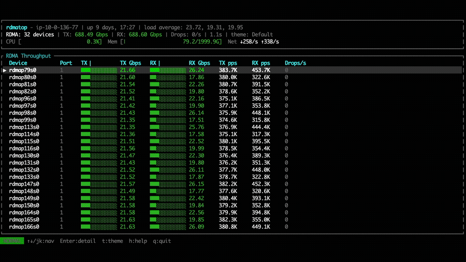Image resolution: width=466 pixels, height=262 pixels.
Task: Click the Mem 79.2/1999.9G meter
Action: [165, 41]
